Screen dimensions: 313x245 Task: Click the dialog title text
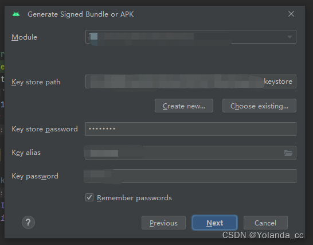pyautogui.click(x=81, y=14)
